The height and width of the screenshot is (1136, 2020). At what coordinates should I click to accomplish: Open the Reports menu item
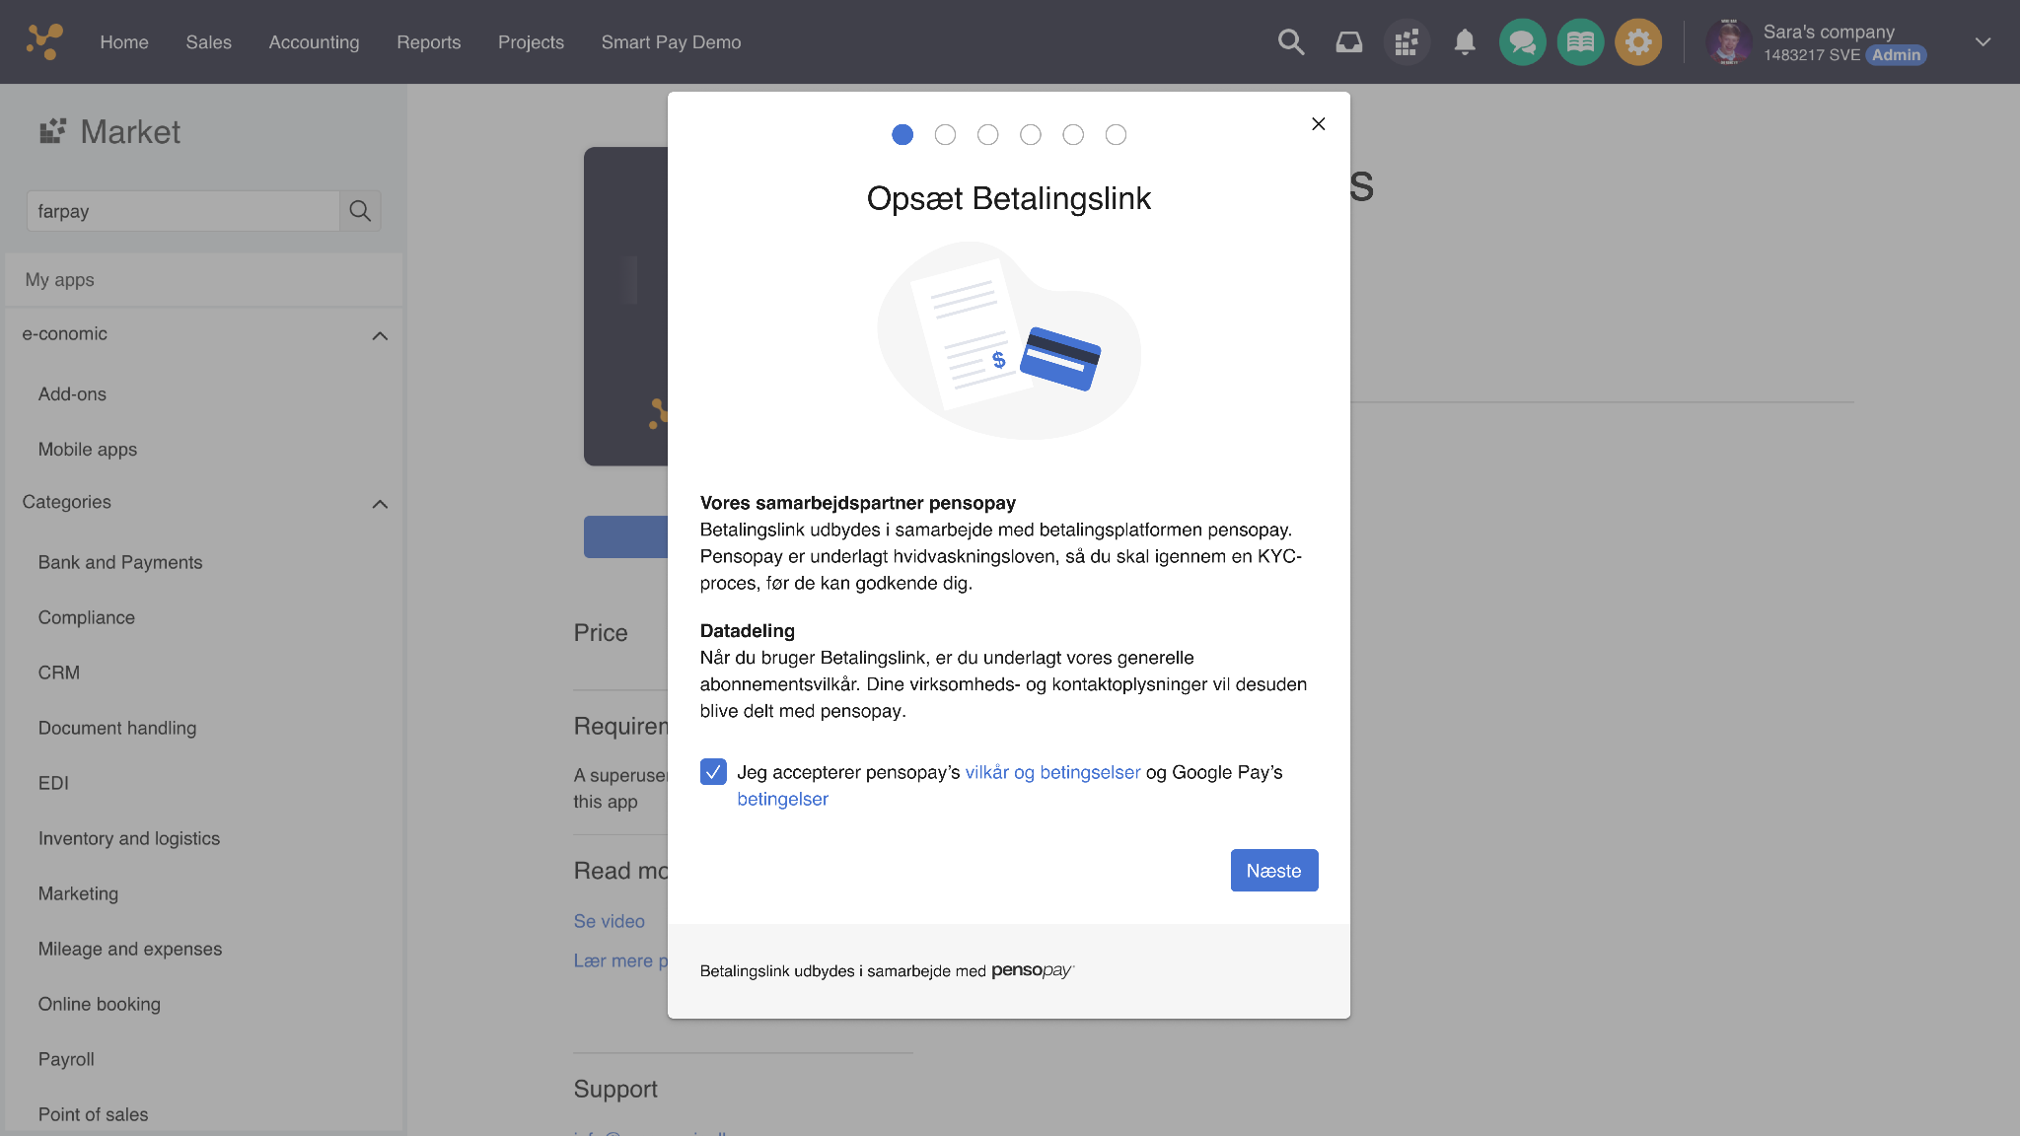click(x=429, y=42)
